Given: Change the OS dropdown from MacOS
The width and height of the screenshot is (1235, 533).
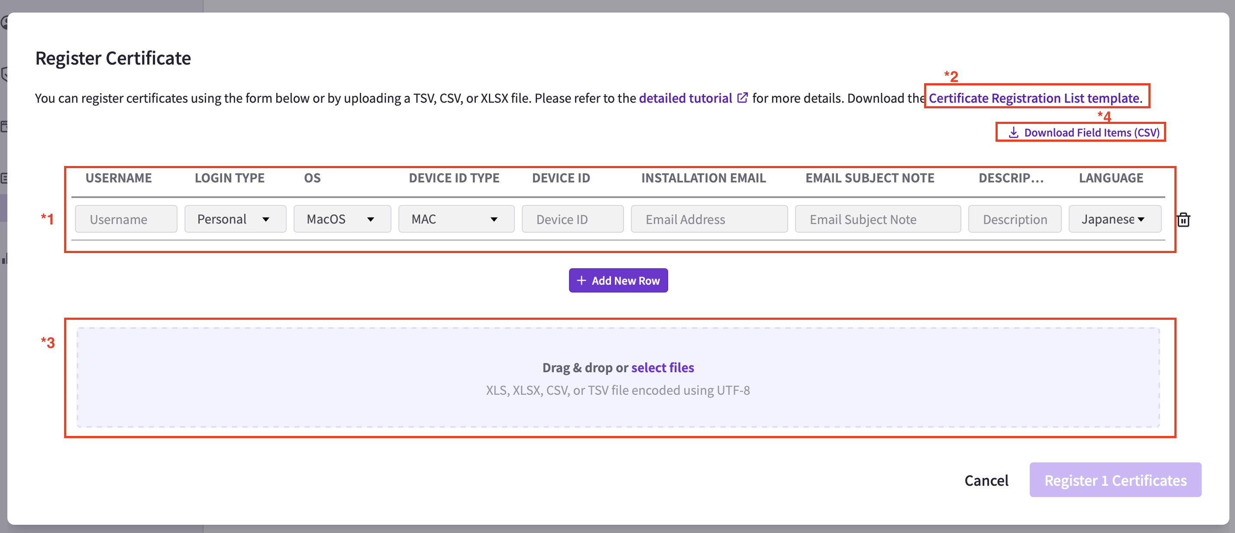Looking at the screenshot, I should click(x=342, y=219).
